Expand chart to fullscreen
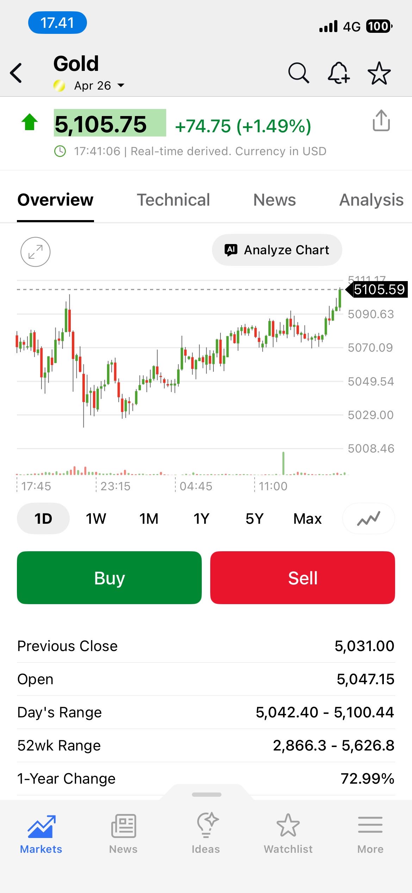The image size is (412, 893). click(35, 252)
